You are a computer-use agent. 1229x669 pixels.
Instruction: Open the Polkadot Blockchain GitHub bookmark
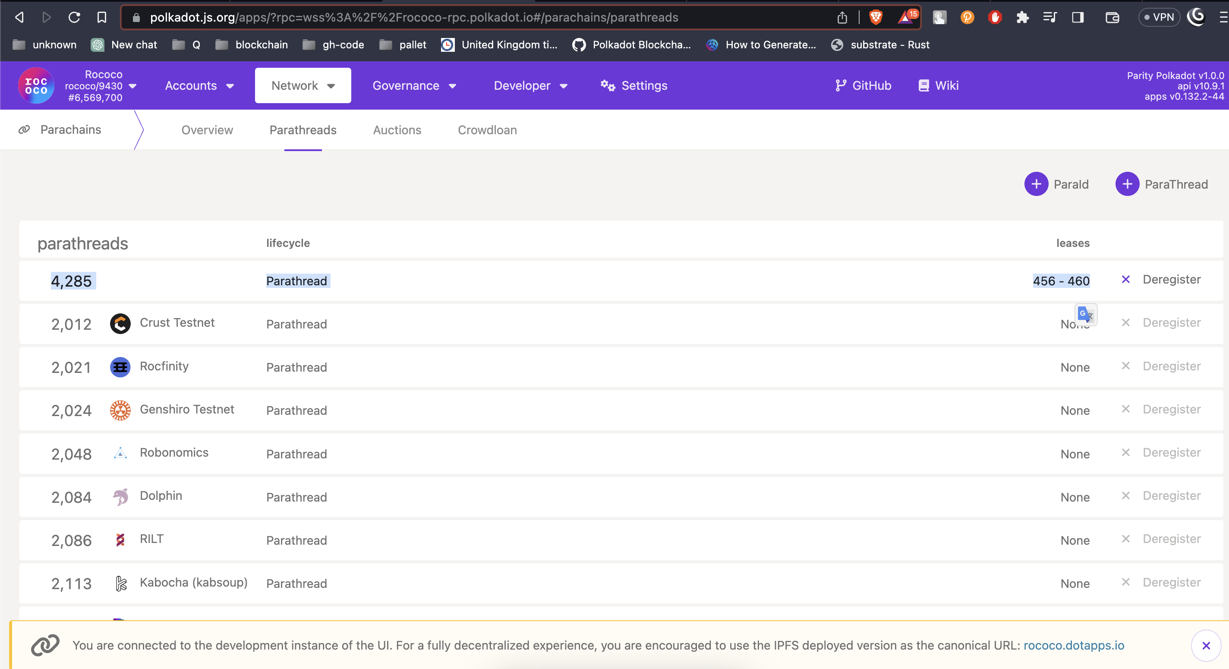(632, 45)
